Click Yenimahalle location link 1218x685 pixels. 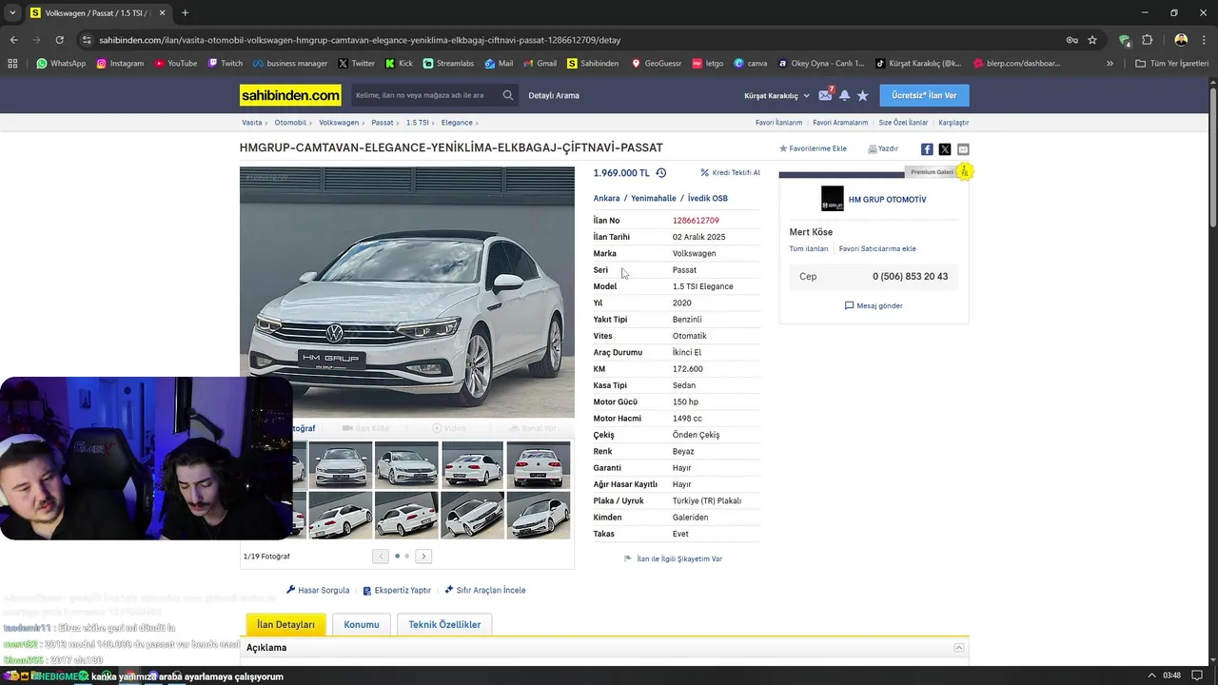[654, 198]
